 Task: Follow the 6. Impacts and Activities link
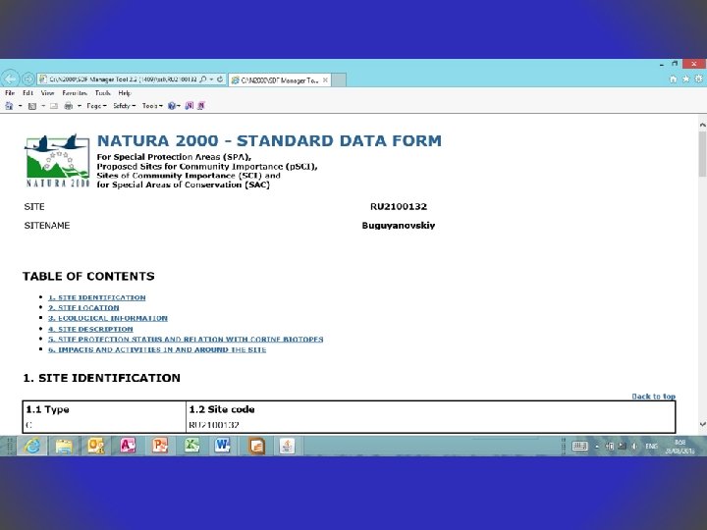tap(157, 349)
